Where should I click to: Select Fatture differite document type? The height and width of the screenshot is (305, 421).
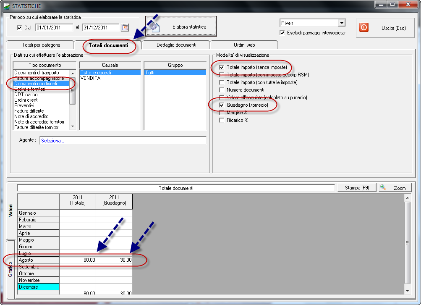[x=42, y=111]
